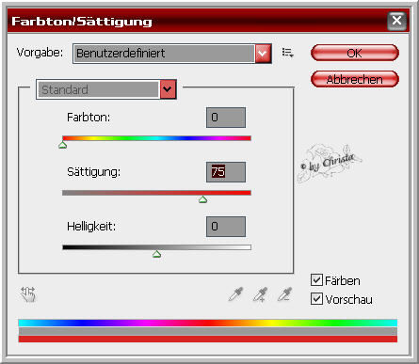The height and width of the screenshot is (364, 419).
Task: Click the preset options menu icon
Action: 287,53
